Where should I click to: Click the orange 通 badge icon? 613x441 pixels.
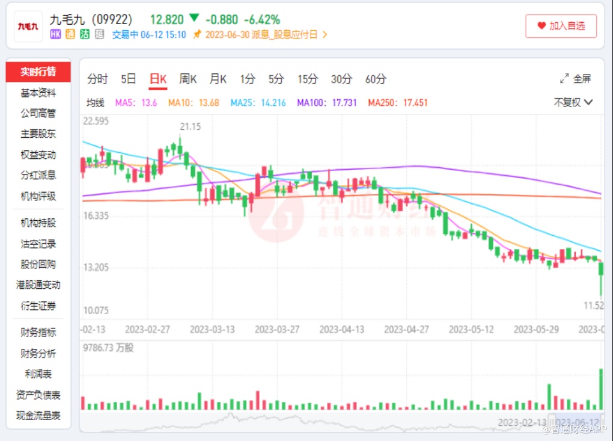click(x=70, y=34)
